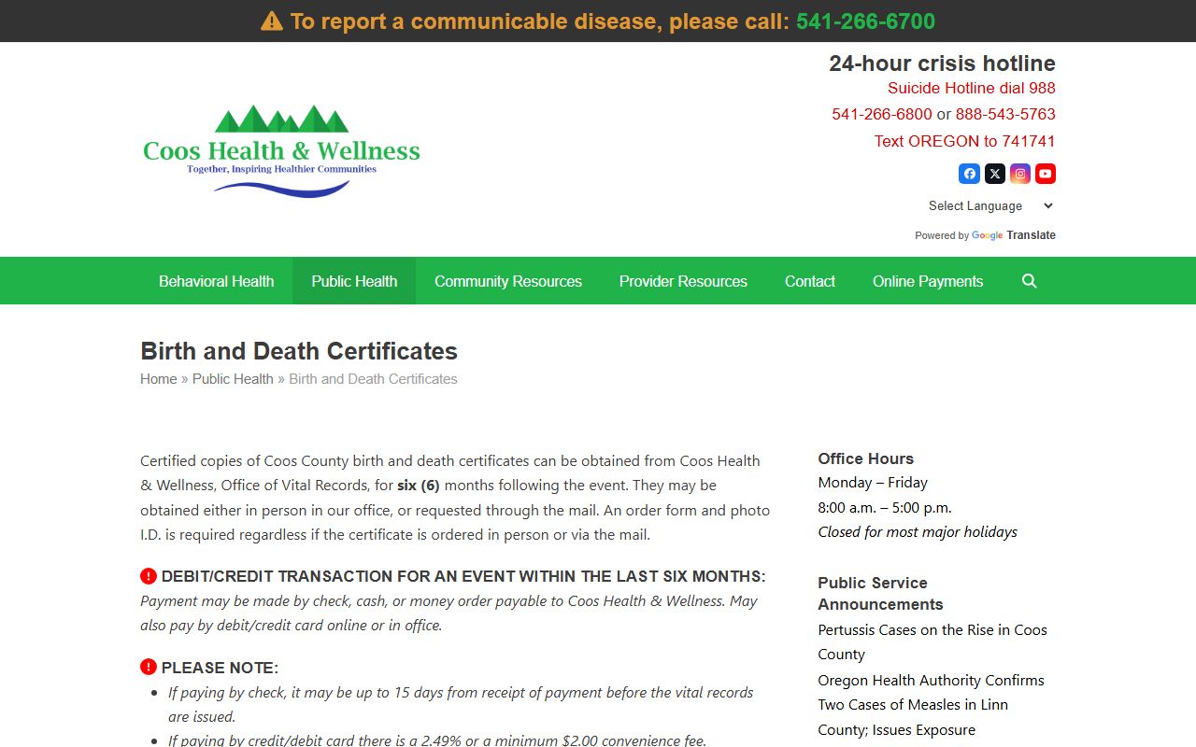Open the Behavioral Health menu
Screen dimensions: 1196x747
(216, 281)
